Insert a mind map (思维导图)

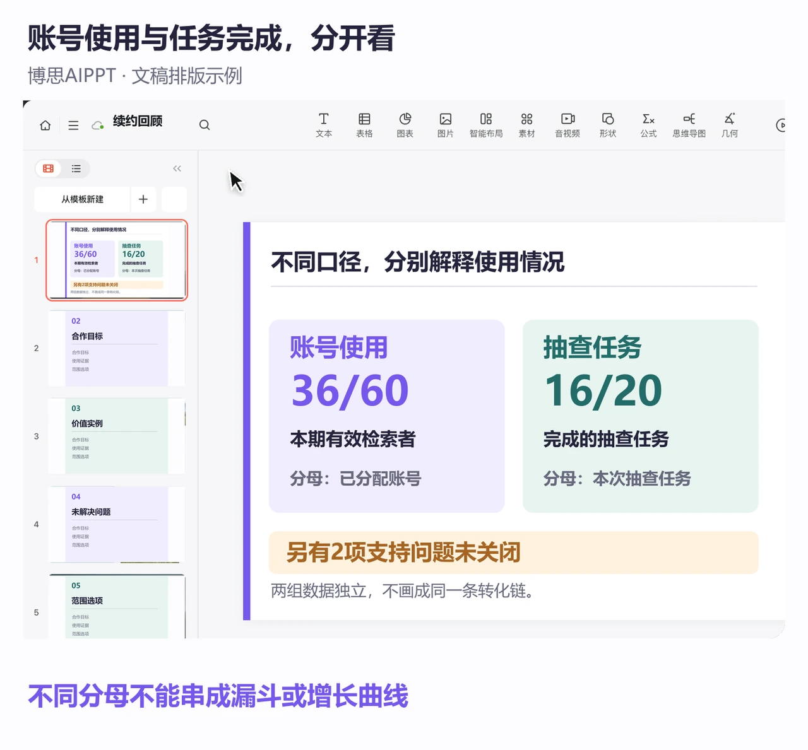[x=689, y=125]
